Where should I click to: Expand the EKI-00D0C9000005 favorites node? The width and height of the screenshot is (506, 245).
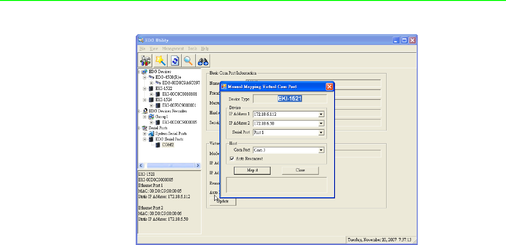coord(151,122)
